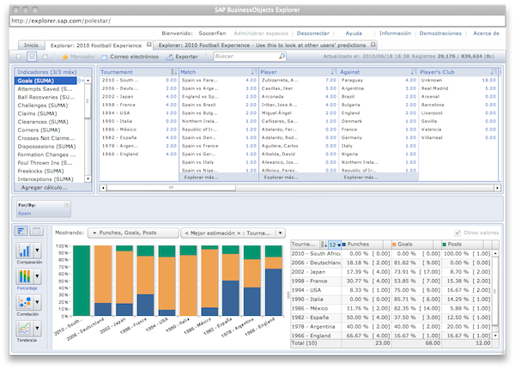Open the Inicio tab
515x369 pixels.
[x=31, y=43]
